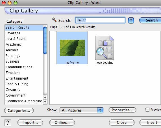Viewport: 161px width, 128px height.
Task: Enable the Preview checkbox
Action: pyautogui.click(x=147, y=110)
